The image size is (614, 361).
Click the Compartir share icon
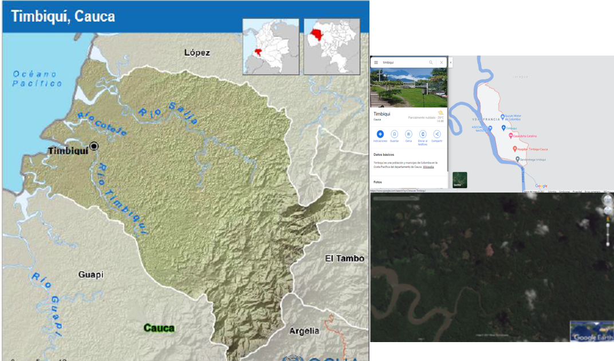[436, 134]
